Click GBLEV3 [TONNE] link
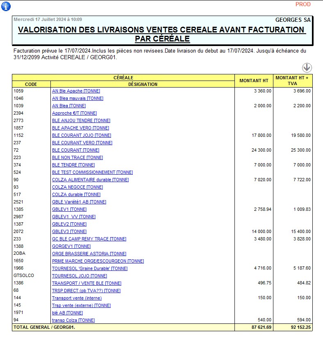323x337 pixels. (69, 231)
